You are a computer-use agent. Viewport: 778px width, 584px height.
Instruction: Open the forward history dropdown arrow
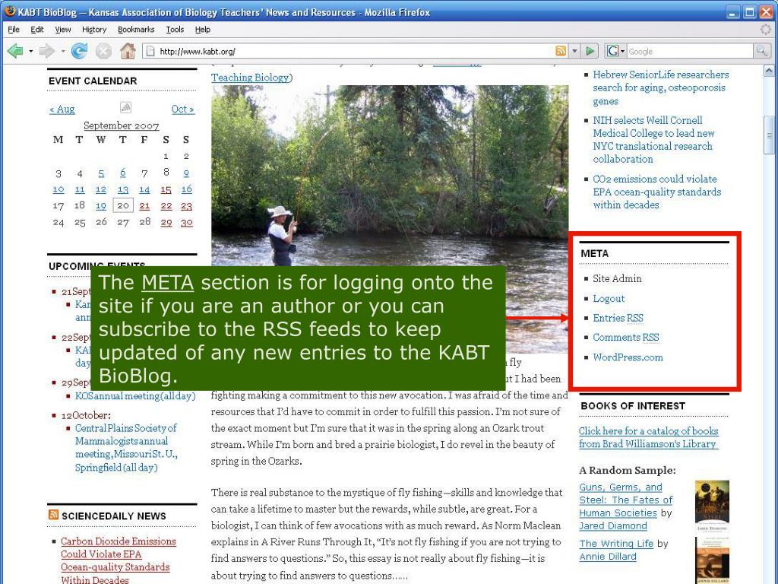click(x=62, y=51)
